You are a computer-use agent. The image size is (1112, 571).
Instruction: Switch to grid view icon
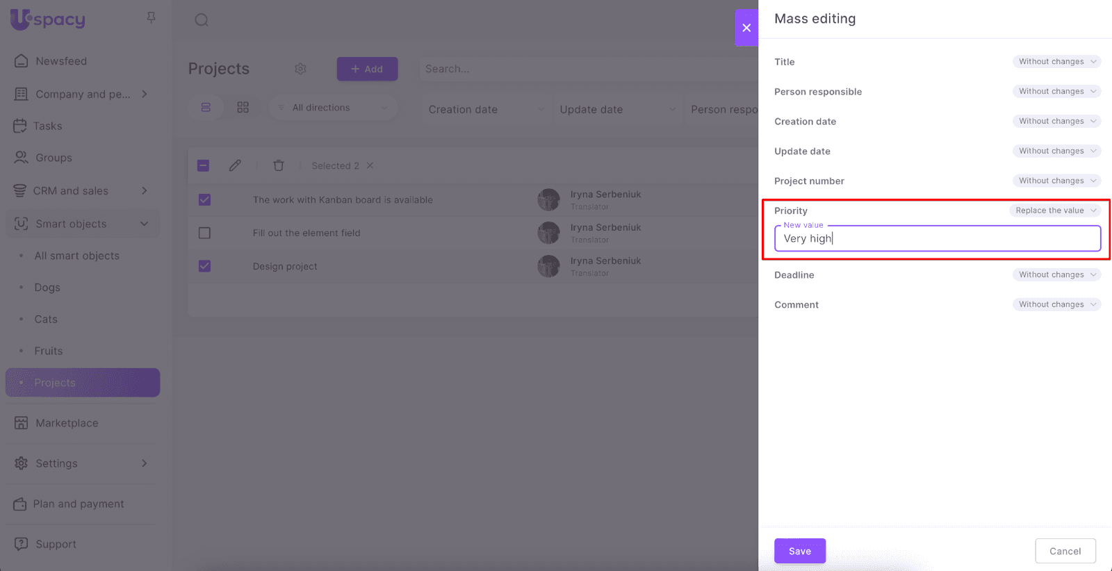point(243,108)
